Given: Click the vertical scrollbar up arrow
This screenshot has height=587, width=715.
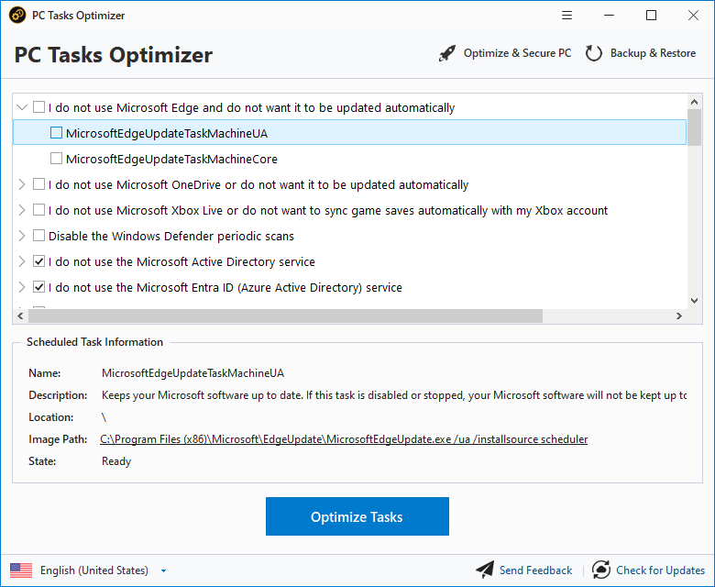Looking at the screenshot, I should click(x=694, y=102).
